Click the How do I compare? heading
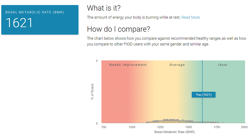This screenshot has width=250, height=140. 118,29
